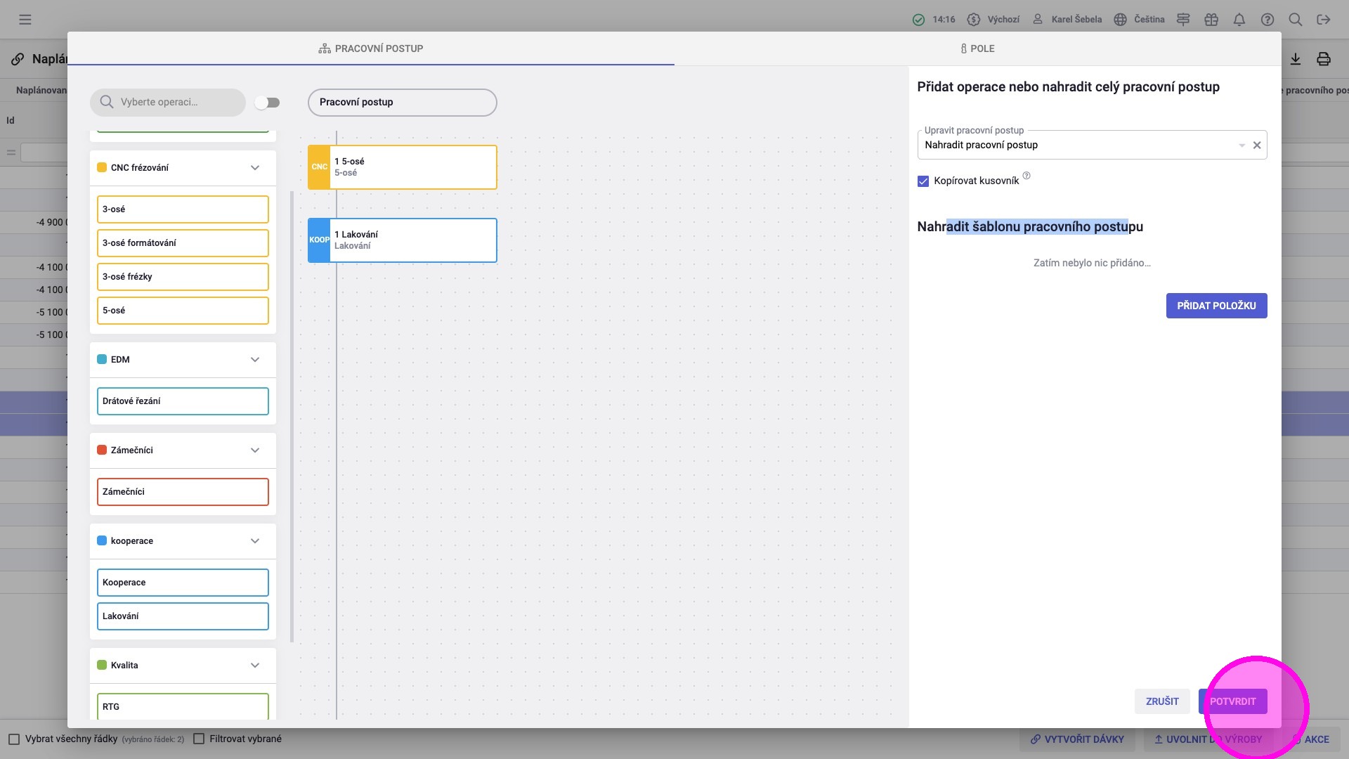Collapse the kooperace group chevron

coord(255,541)
